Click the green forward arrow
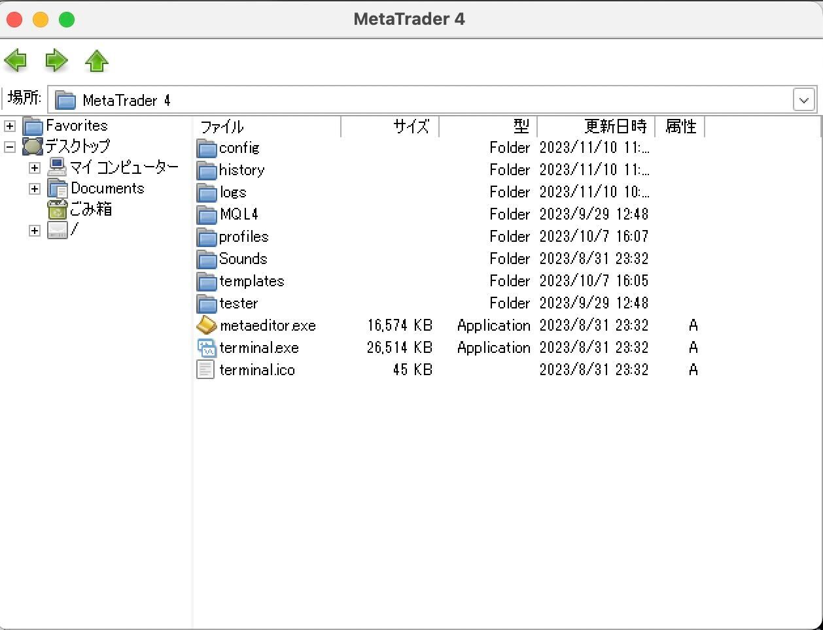This screenshot has width=823, height=630. (56, 61)
